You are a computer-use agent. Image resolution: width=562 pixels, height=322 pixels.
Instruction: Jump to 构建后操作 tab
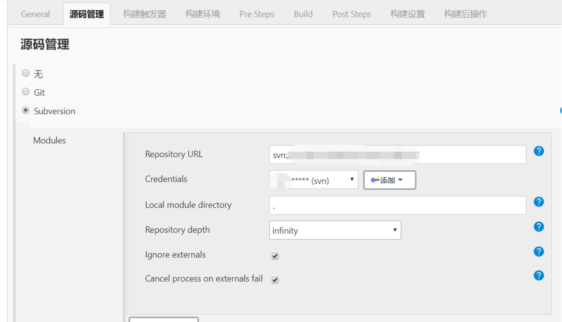pyautogui.click(x=466, y=14)
